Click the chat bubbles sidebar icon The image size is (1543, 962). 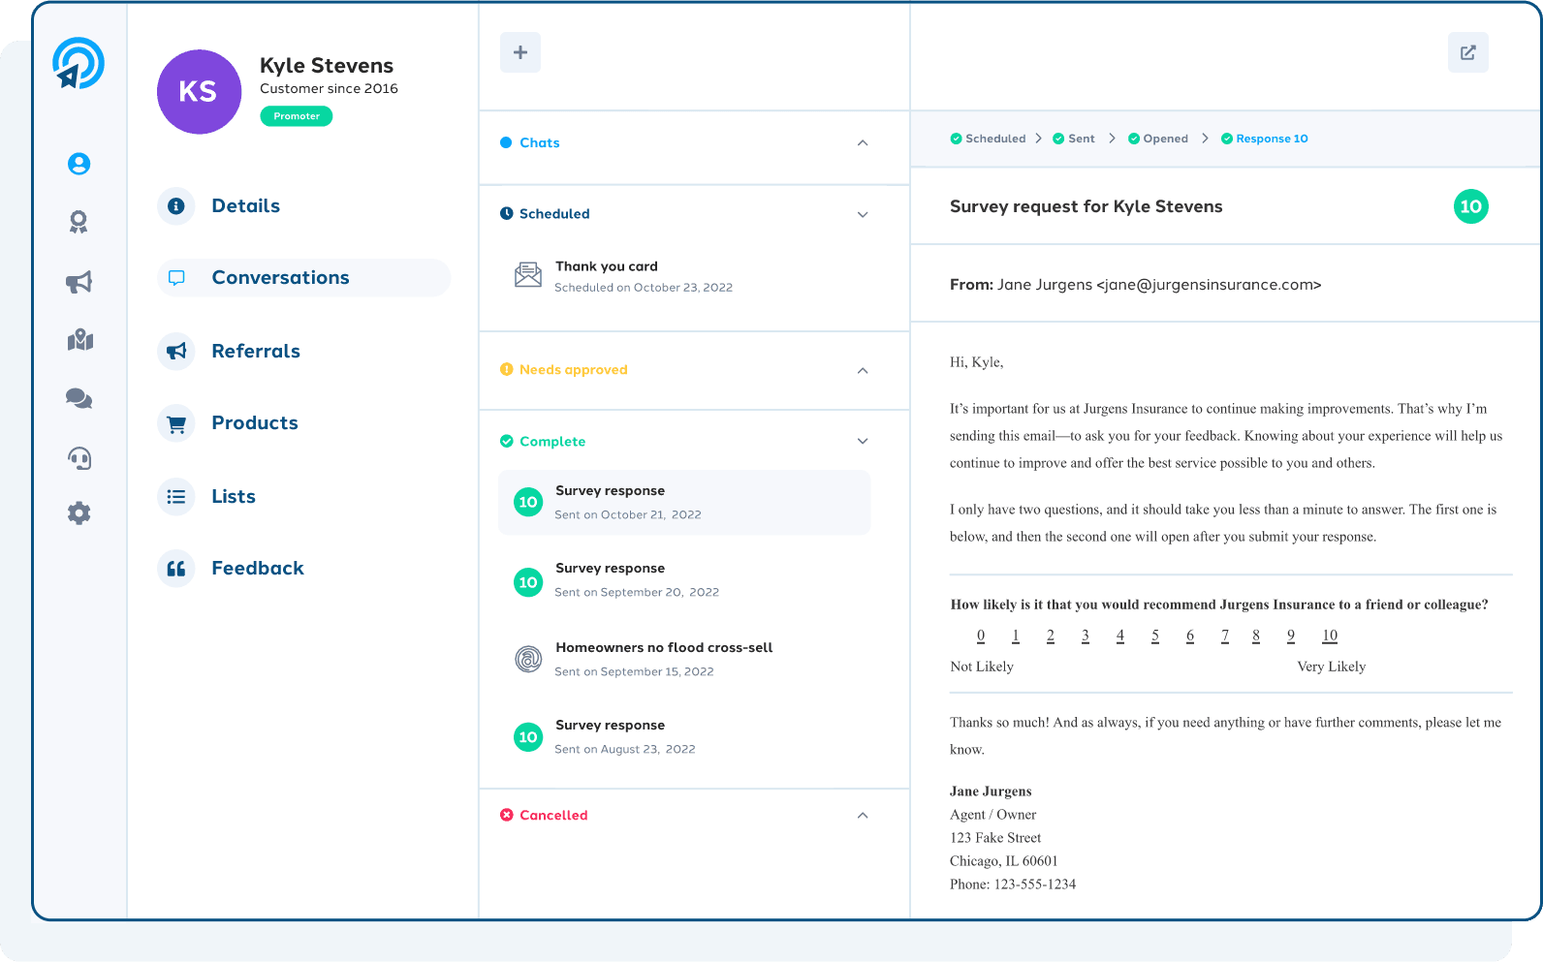tap(79, 398)
